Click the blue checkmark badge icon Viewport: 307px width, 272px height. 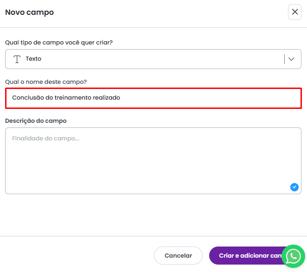[x=294, y=187]
